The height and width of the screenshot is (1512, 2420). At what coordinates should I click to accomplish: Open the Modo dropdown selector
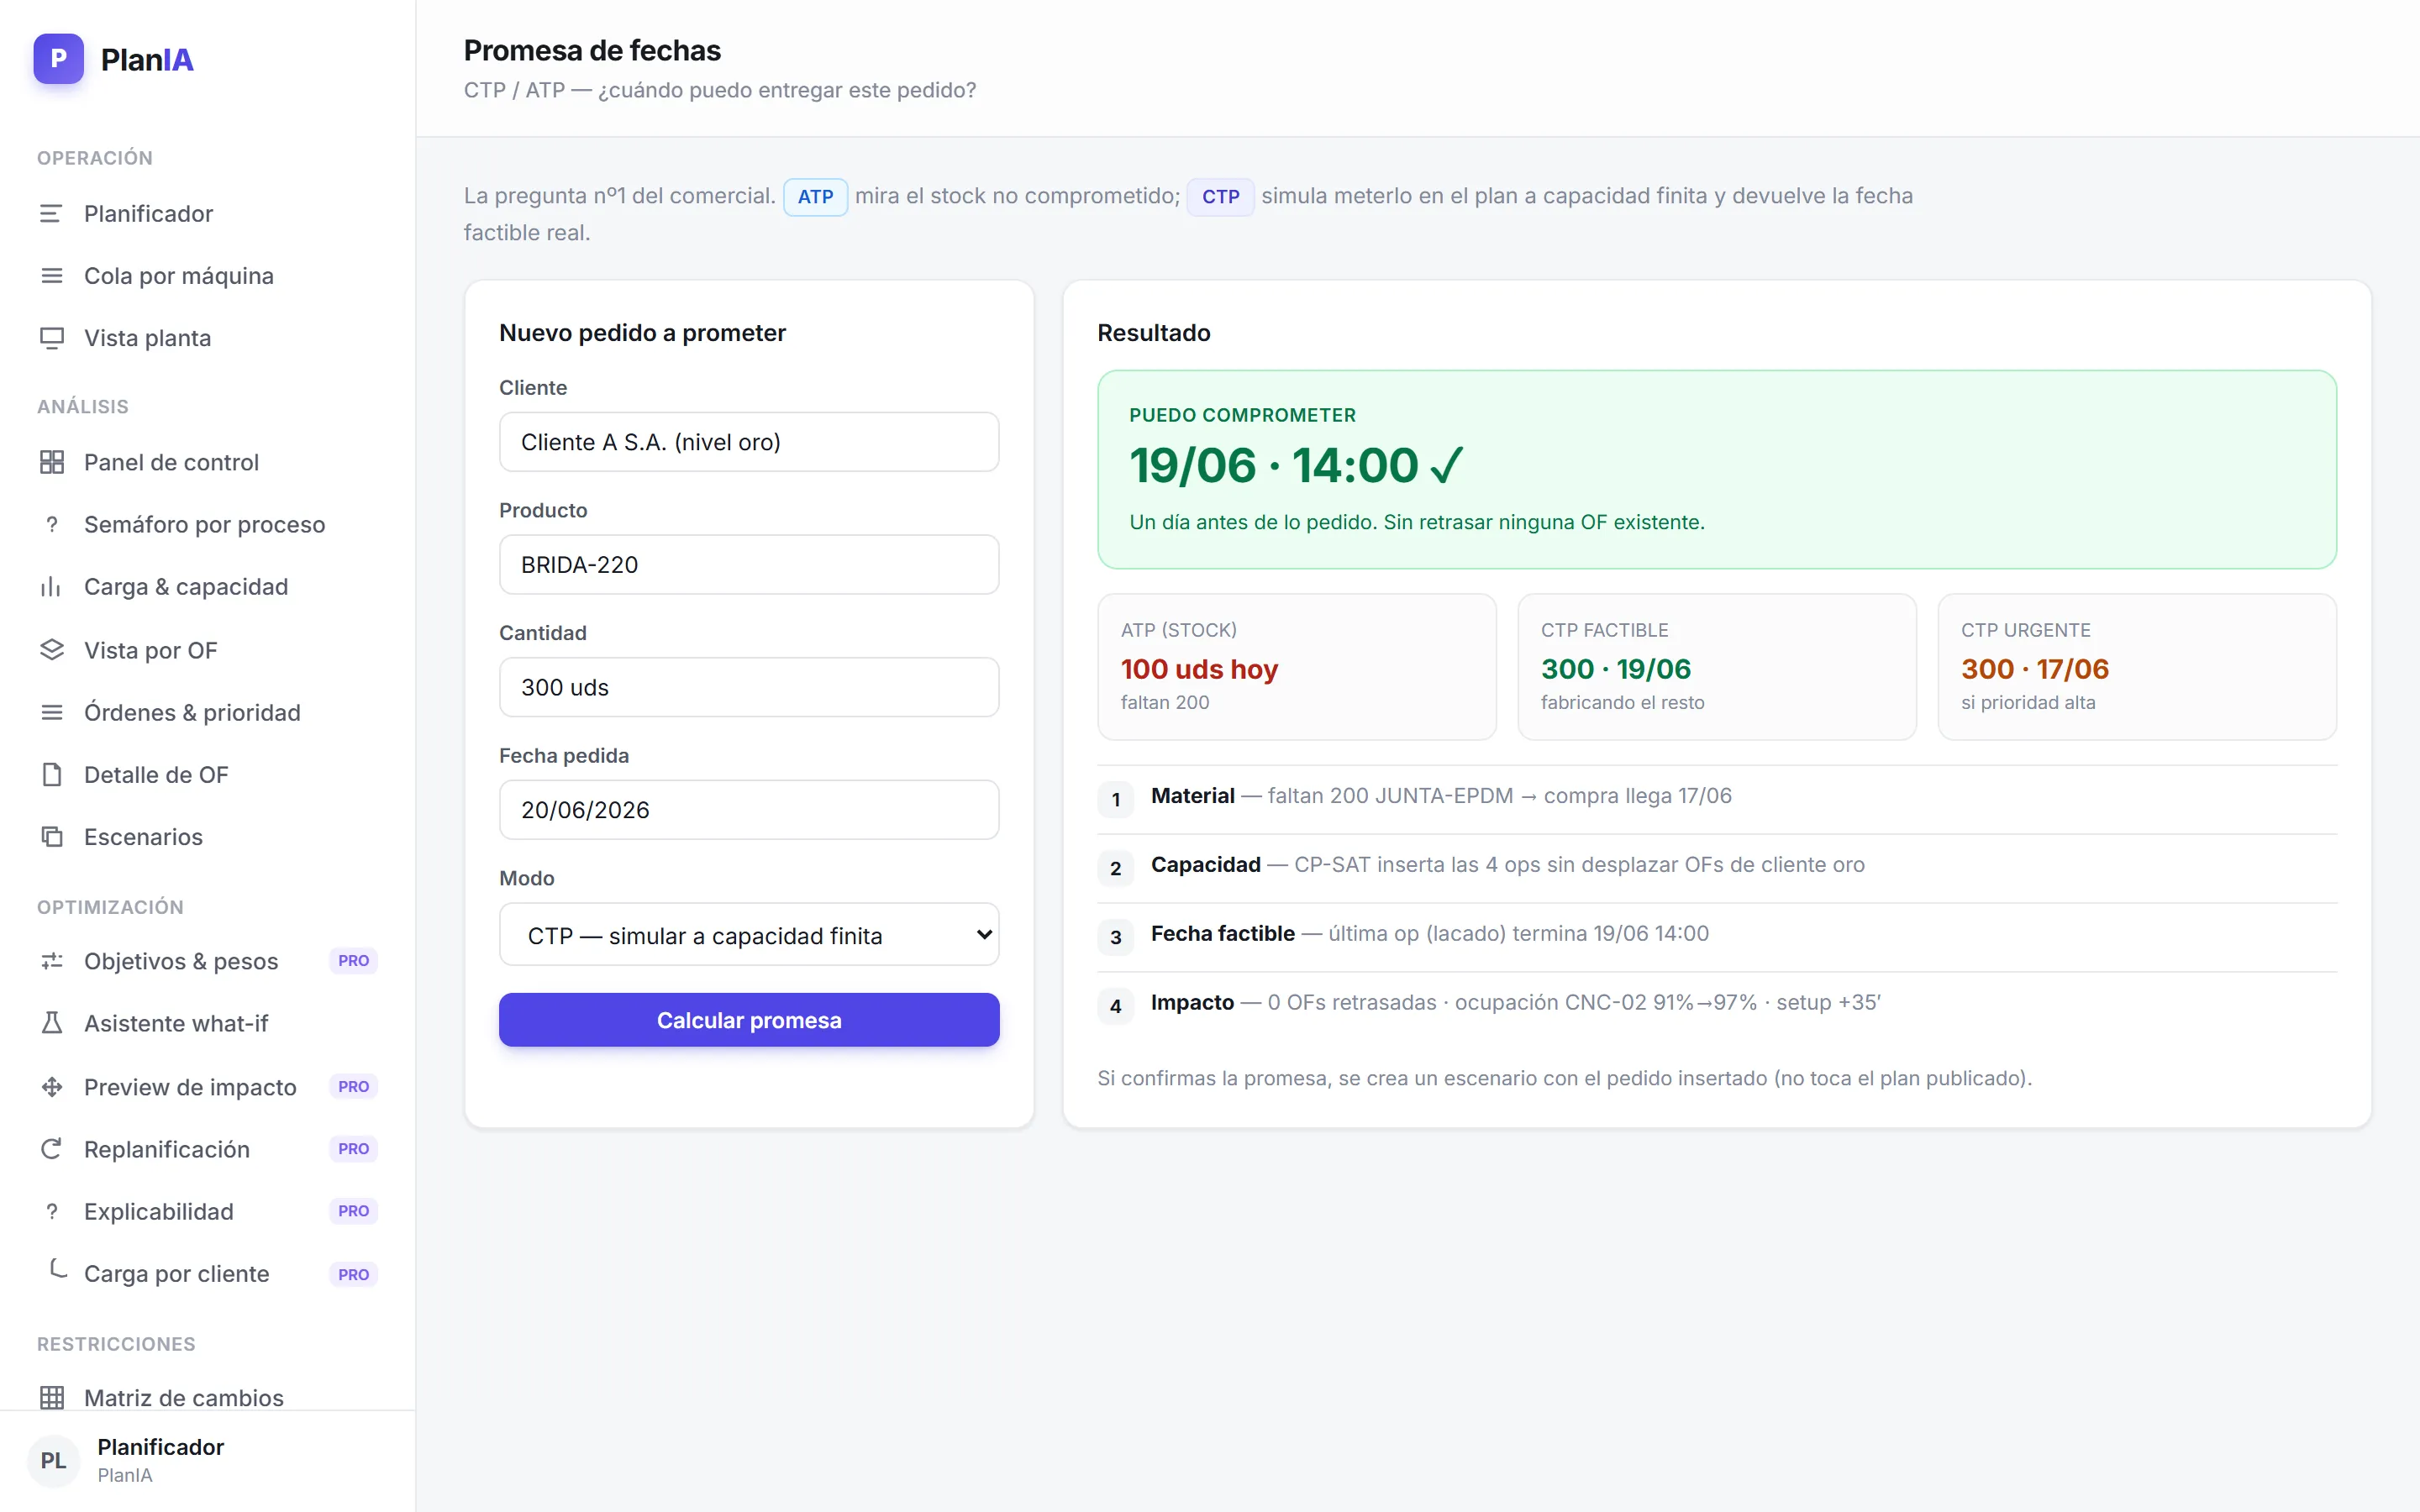pos(749,935)
